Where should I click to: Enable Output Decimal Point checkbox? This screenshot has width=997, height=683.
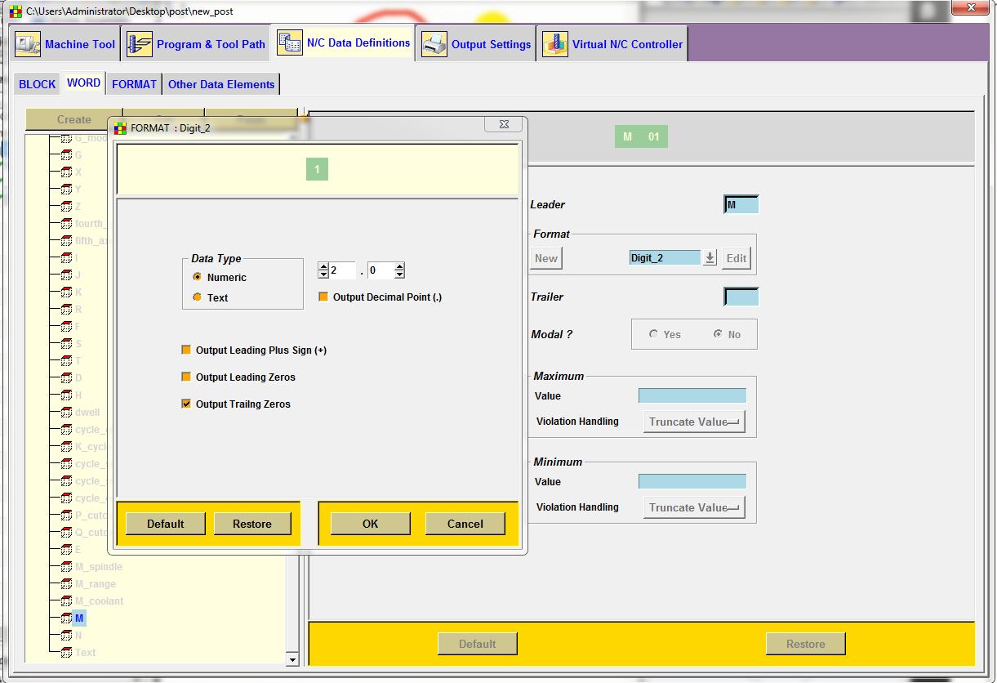point(323,297)
